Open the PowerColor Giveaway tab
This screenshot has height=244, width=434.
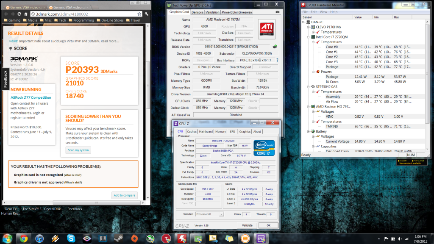(237, 12)
